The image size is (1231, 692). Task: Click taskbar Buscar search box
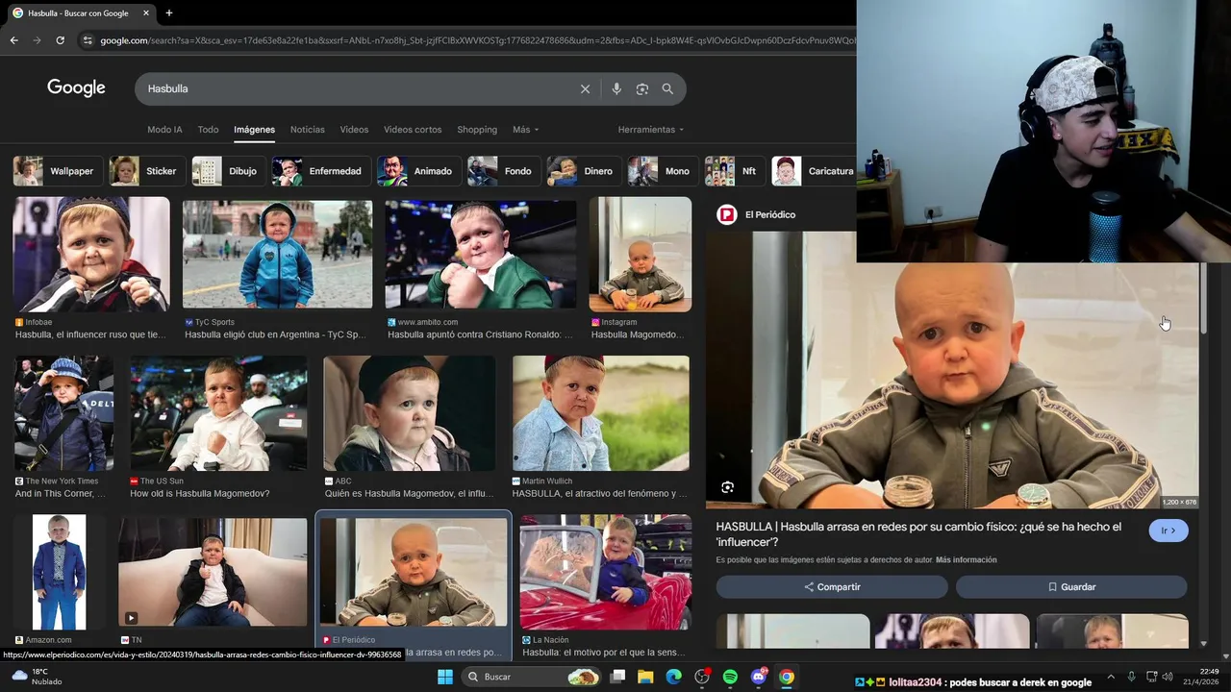(531, 677)
